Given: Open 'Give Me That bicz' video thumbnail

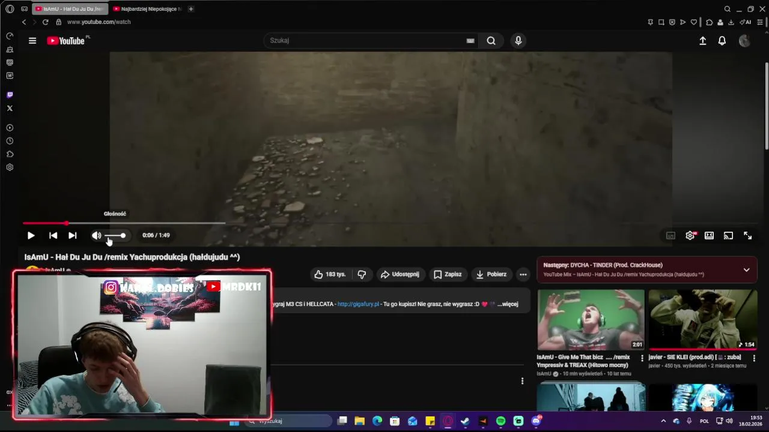Looking at the screenshot, I should (x=591, y=320).
